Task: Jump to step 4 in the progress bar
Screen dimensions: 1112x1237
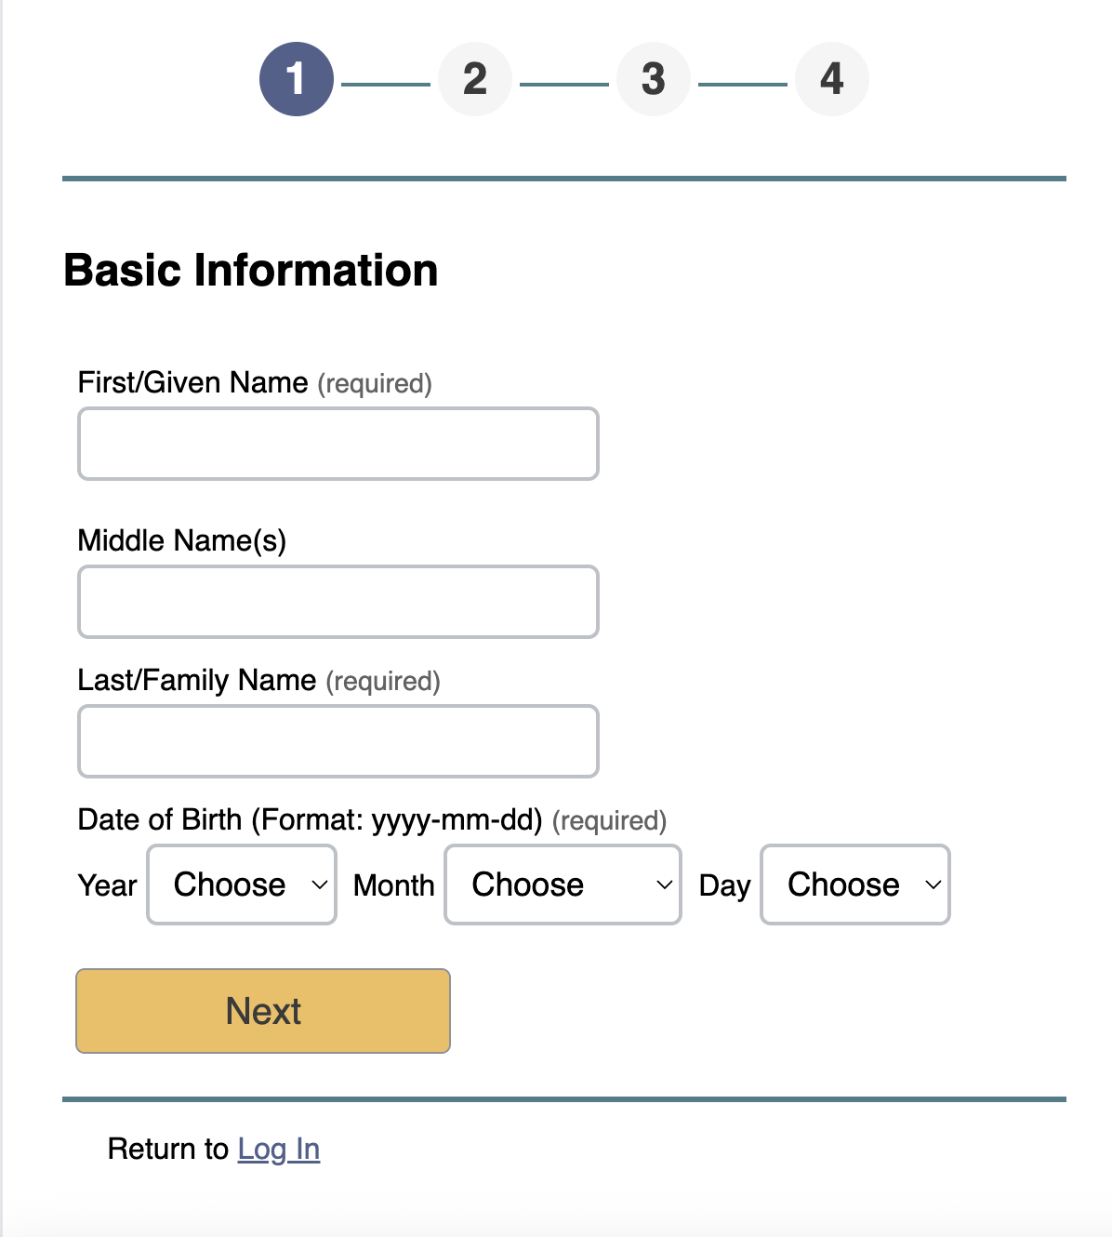Action: pyautogui.click(x=831, y=78)
